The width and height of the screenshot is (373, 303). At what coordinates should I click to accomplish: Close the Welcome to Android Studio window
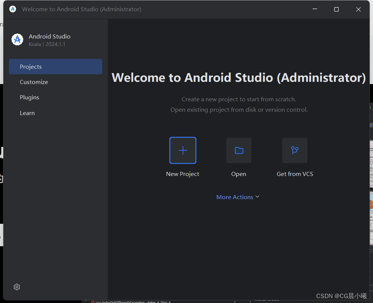click(358, 9)
